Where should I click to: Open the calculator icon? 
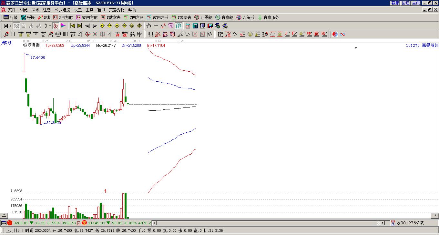coord(195,26)
